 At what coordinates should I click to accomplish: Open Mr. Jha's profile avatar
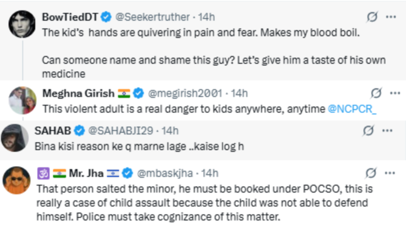17,180
